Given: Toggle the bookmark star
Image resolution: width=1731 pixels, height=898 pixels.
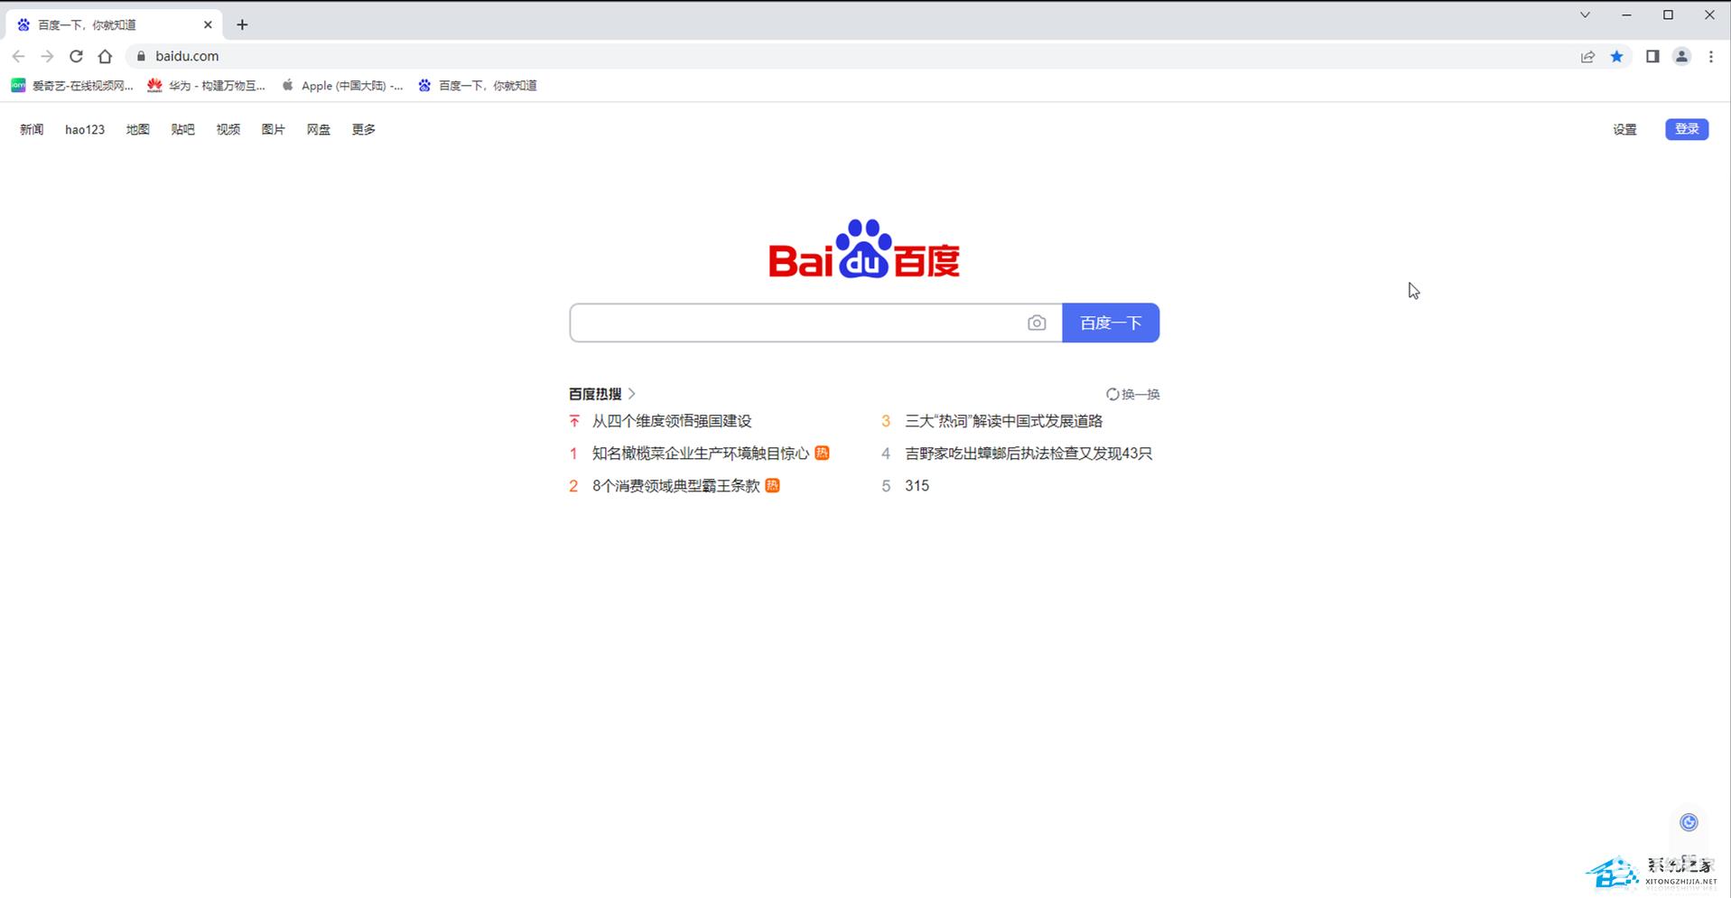Looking at the screenshot, I should point(1616,56).
